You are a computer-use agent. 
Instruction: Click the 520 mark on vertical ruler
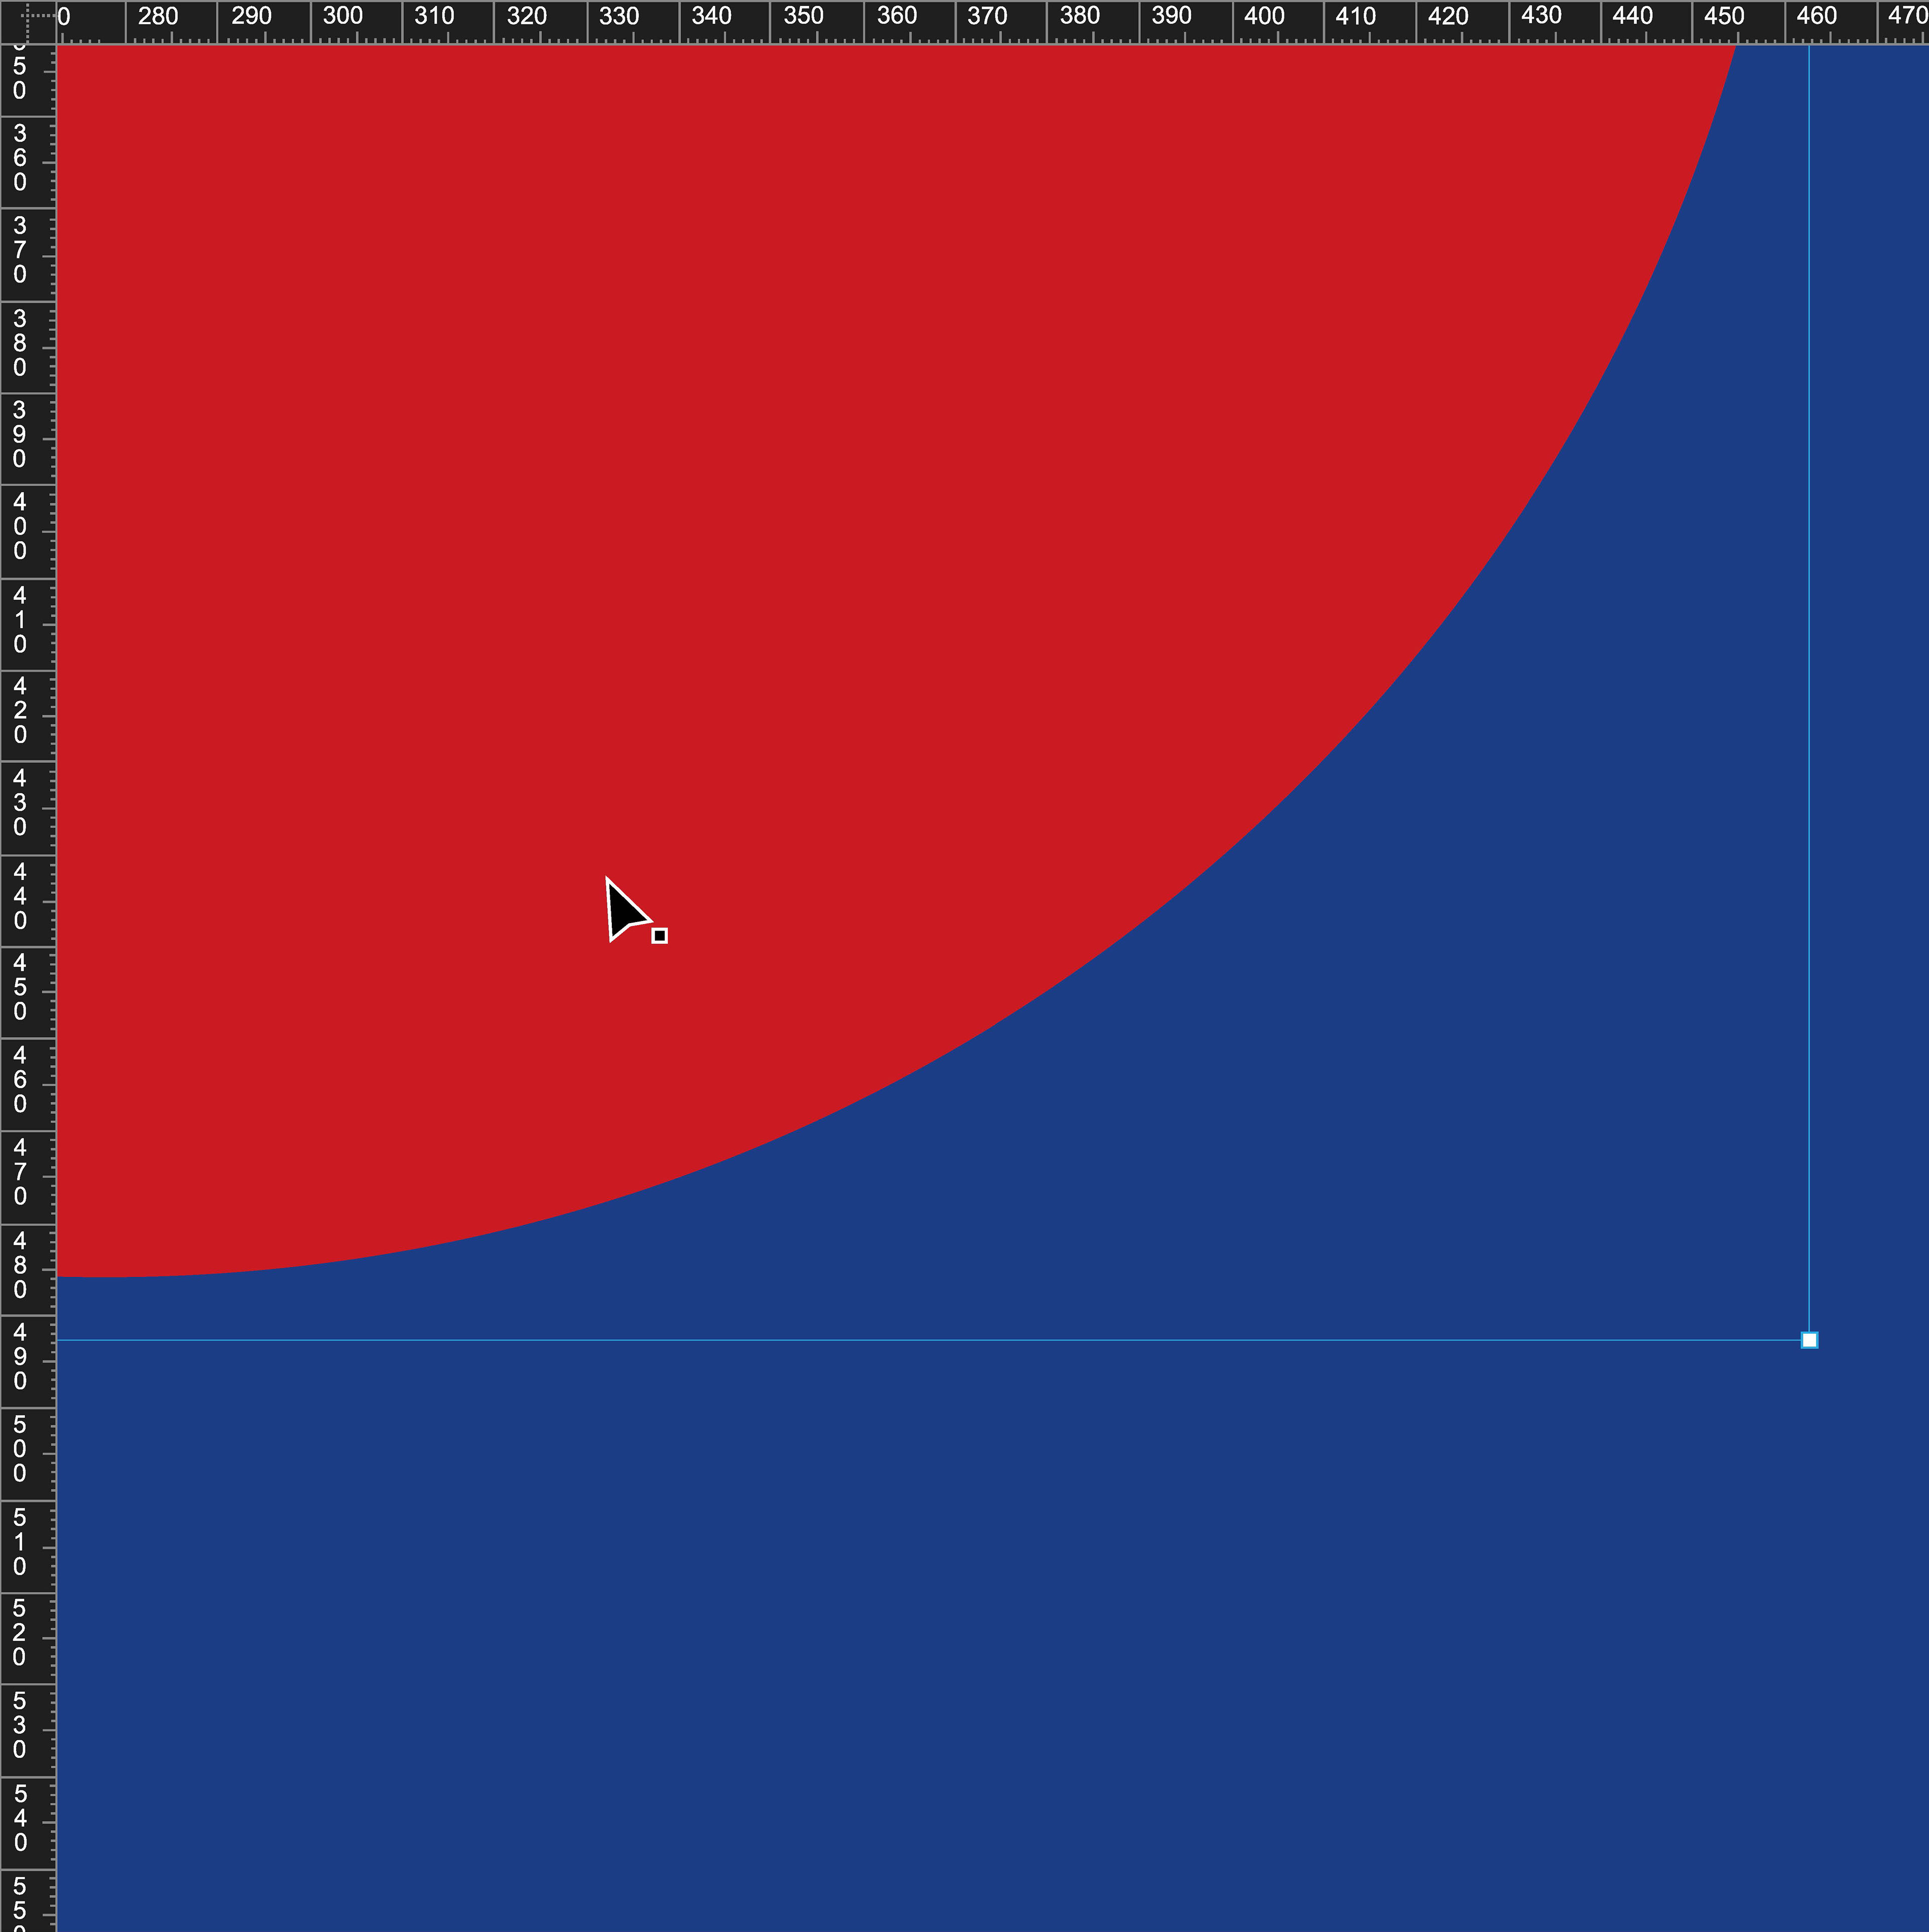(20, 1632)
